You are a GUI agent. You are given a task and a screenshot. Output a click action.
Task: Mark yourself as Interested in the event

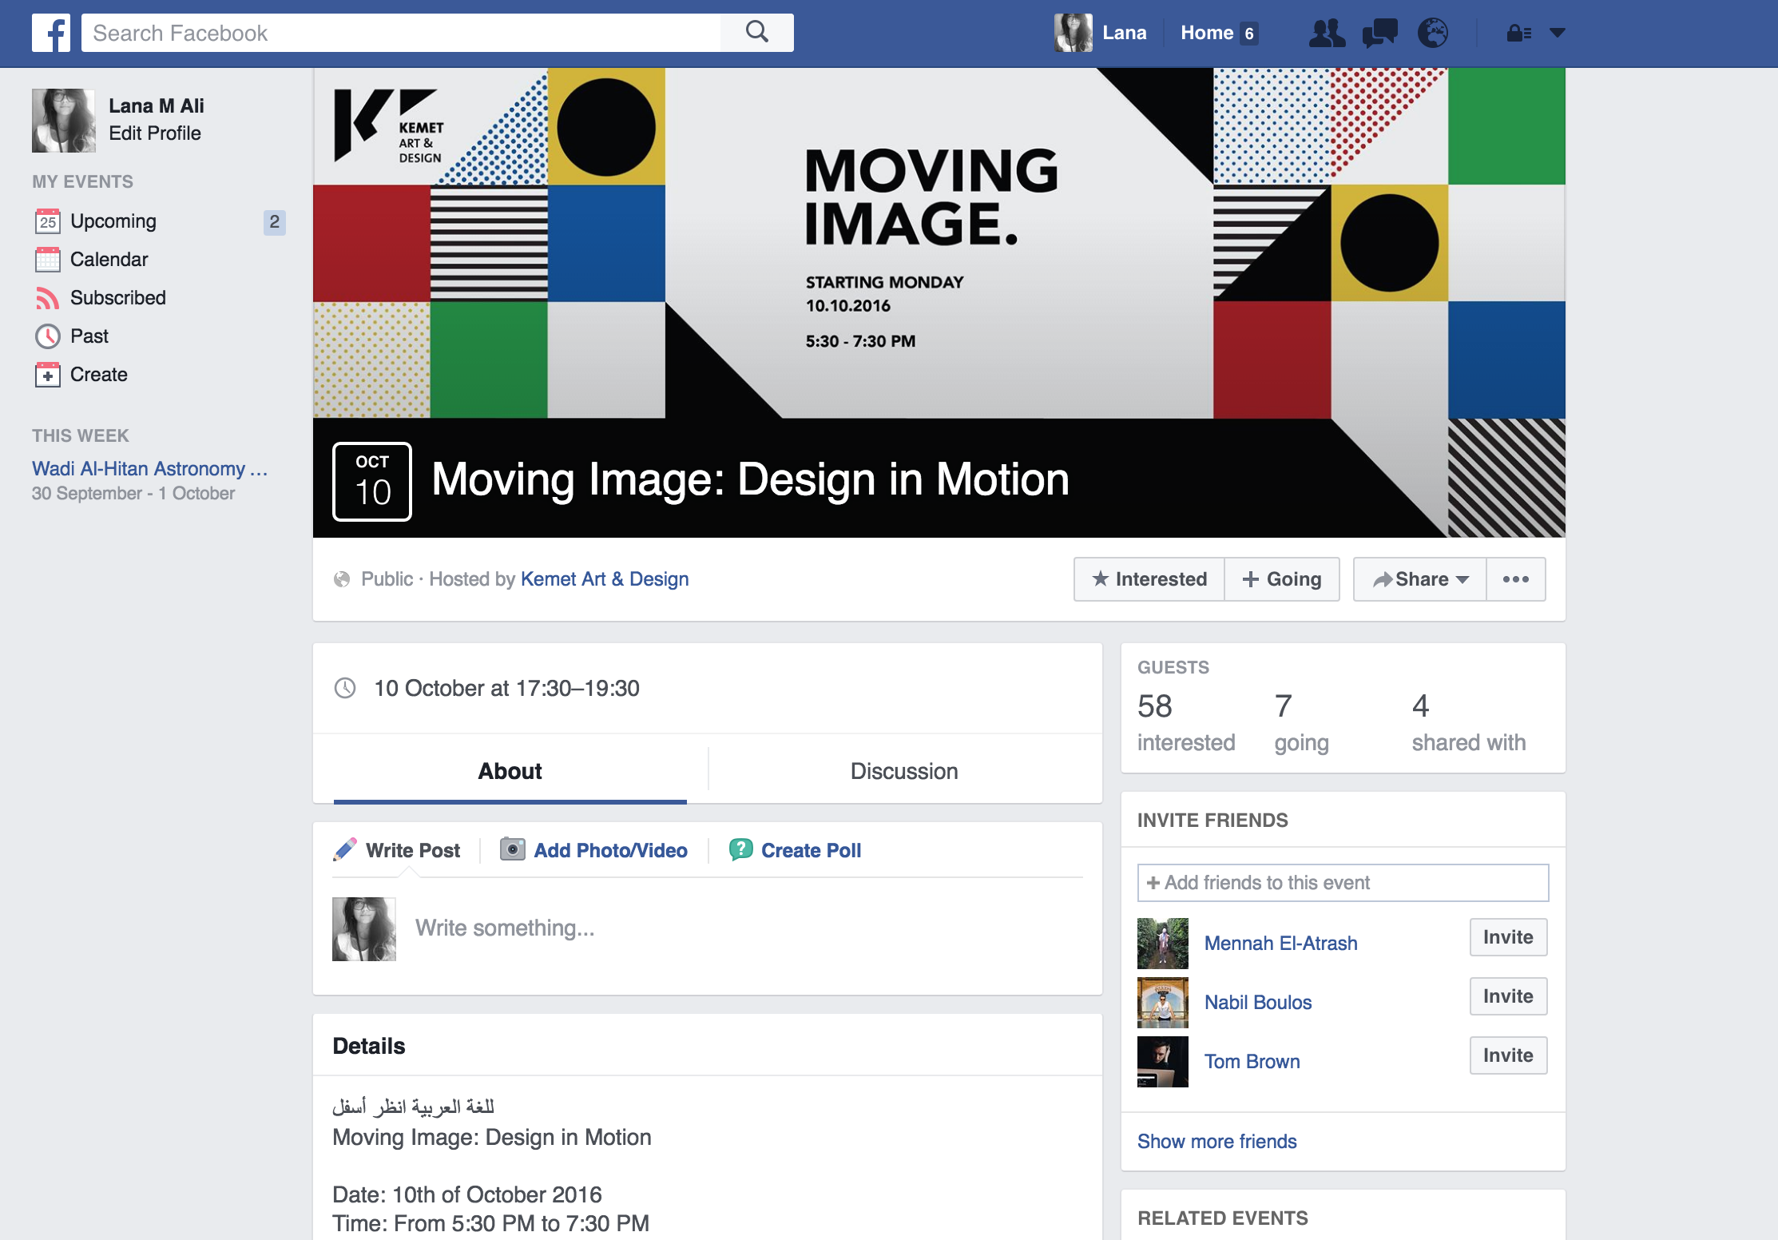(1149, 579)
